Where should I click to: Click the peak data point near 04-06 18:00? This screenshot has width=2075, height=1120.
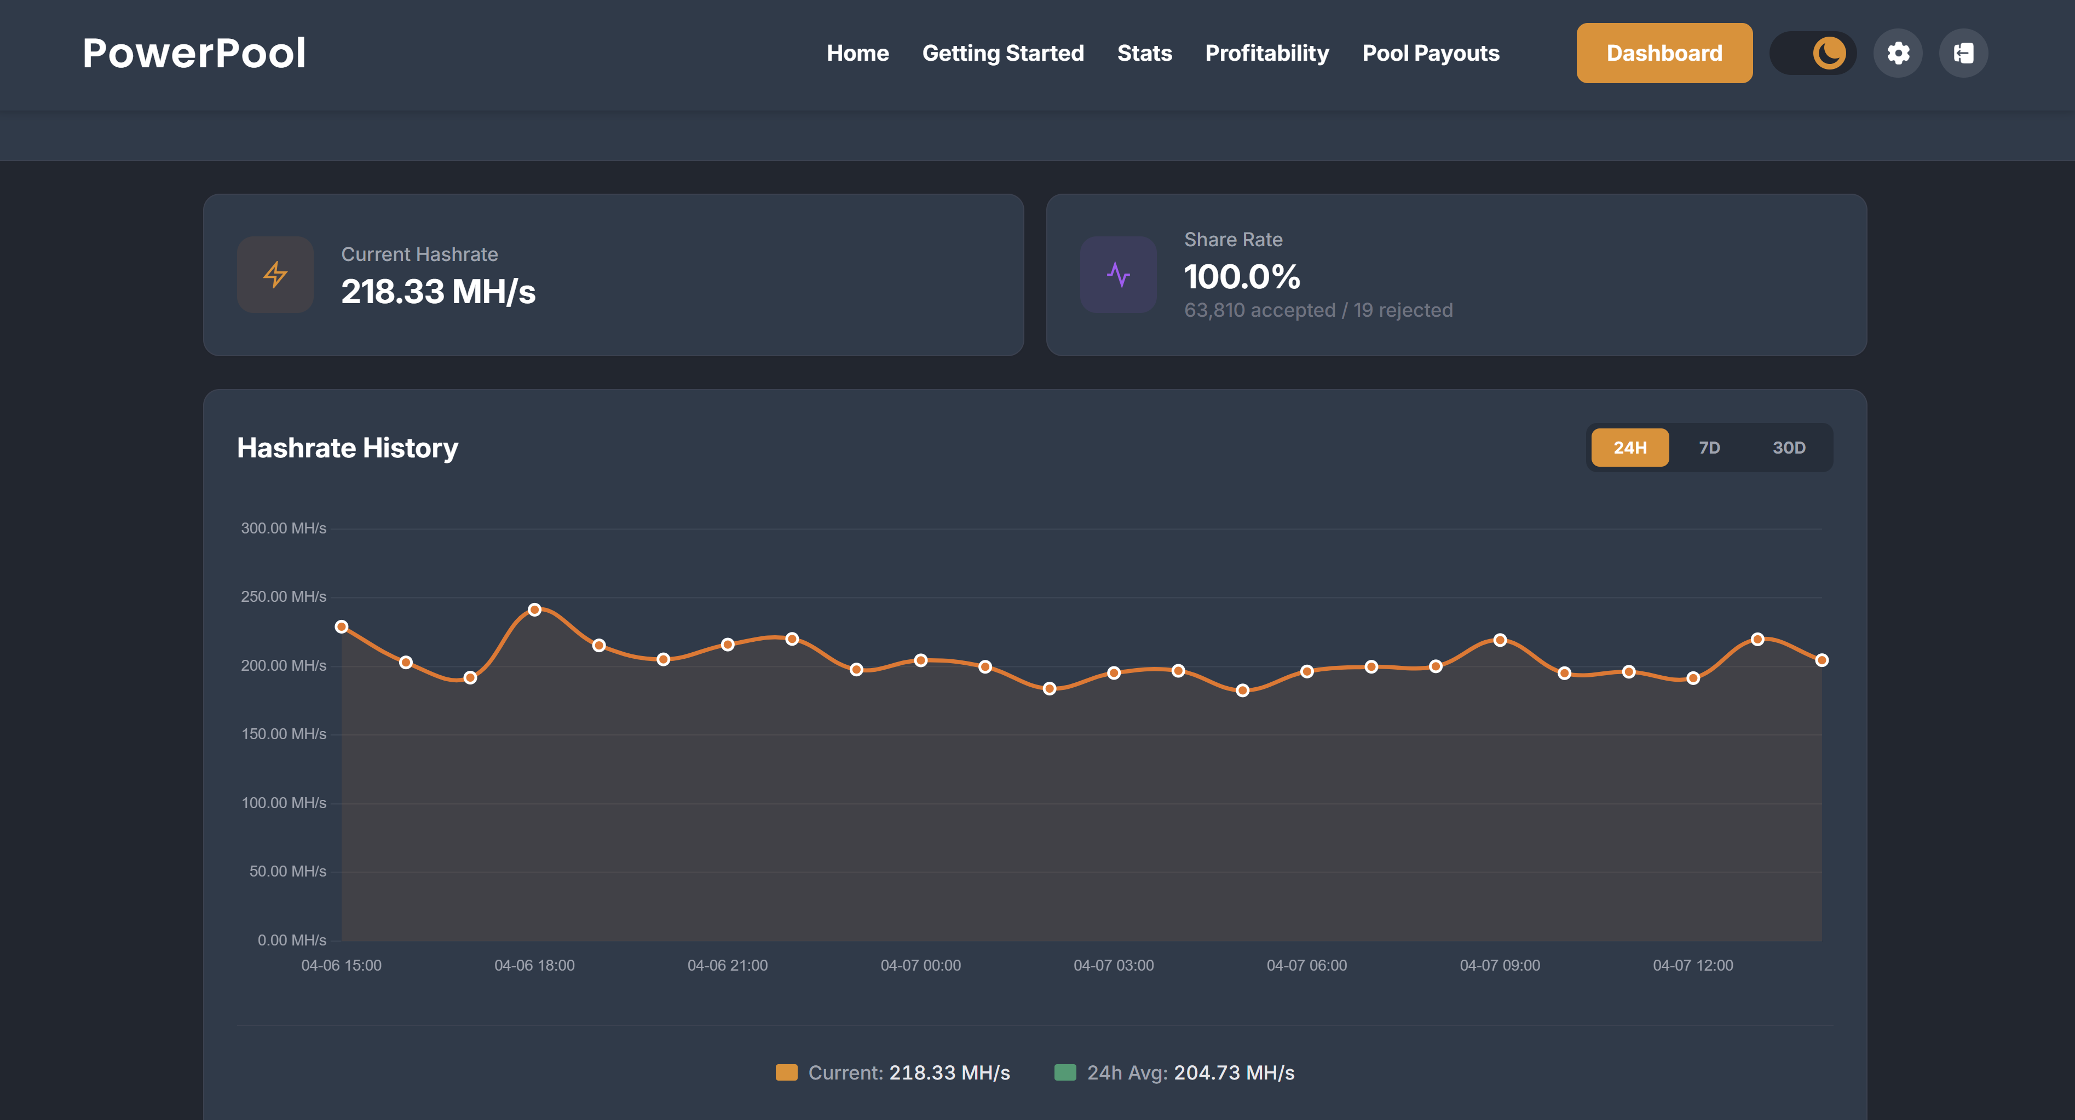click(535, 610)
